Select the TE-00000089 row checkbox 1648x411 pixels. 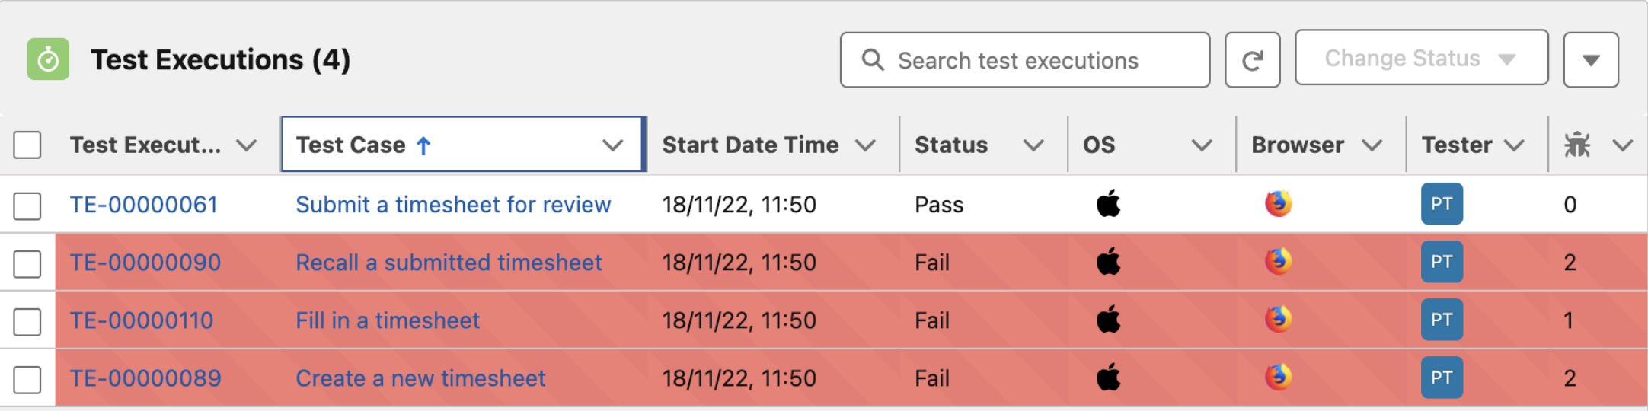(x=27, y=378)
